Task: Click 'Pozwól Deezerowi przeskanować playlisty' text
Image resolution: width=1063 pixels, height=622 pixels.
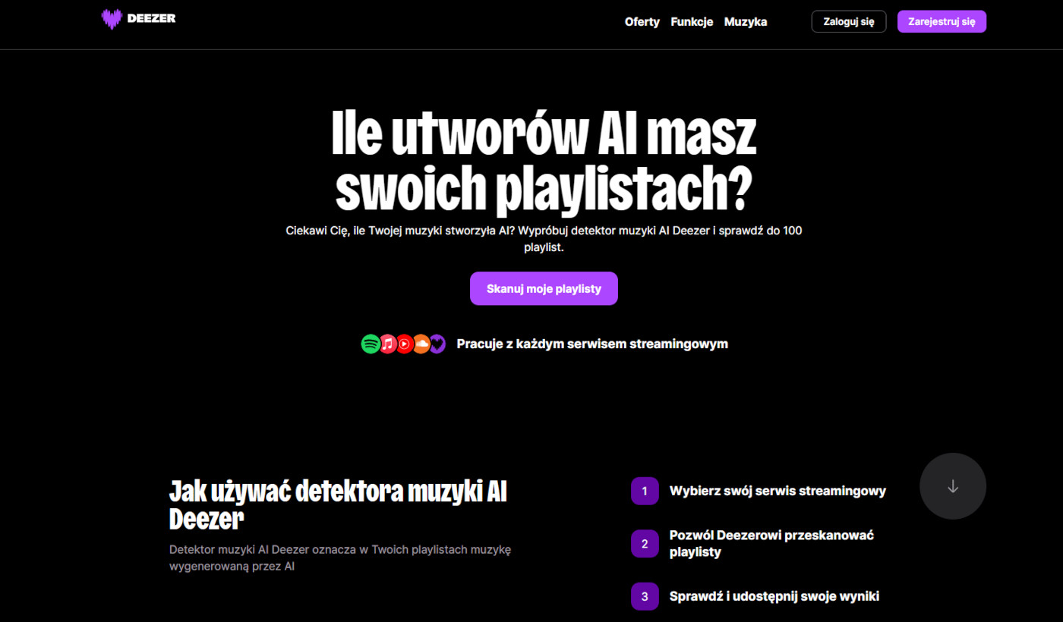Action: pos(771,544)
